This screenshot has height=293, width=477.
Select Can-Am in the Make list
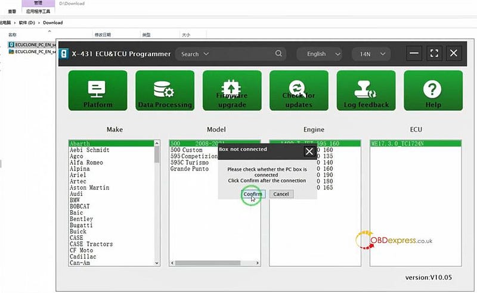point(111,263)
